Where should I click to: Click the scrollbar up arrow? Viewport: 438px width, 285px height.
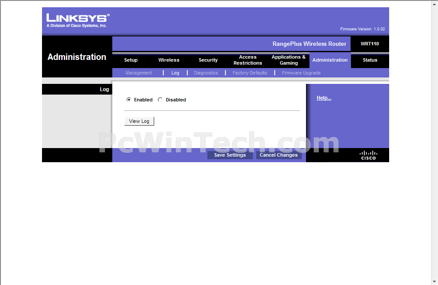[435, 3]
